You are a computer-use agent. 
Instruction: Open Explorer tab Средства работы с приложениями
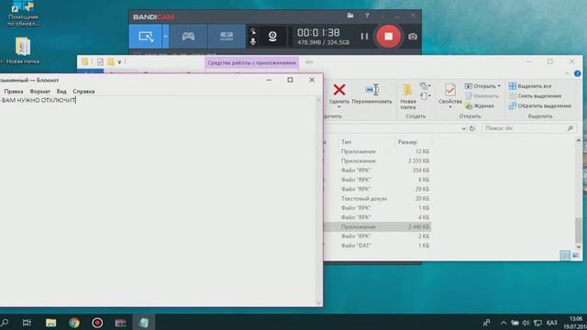[251, 63]
